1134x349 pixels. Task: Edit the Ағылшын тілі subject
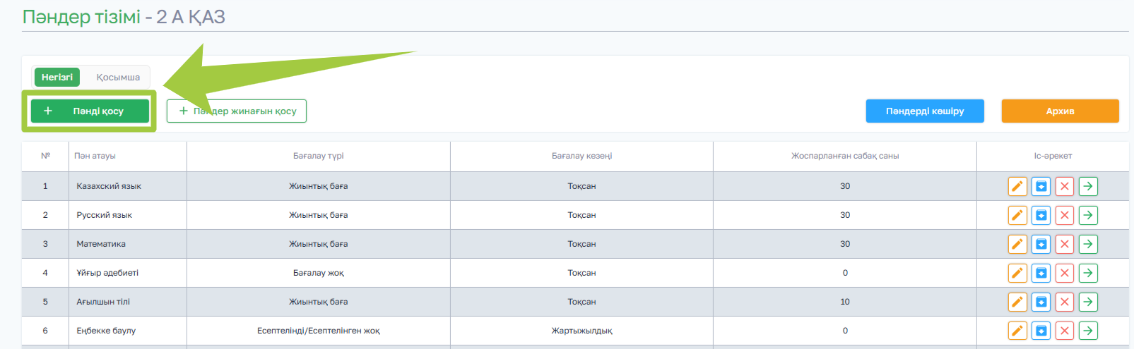click(1017, 302)
